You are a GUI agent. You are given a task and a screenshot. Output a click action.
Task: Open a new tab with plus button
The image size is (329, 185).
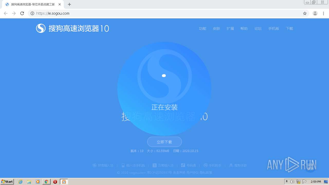(x=69, y=4)
